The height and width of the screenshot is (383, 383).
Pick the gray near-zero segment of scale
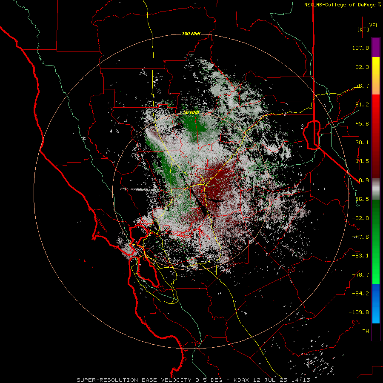[x=376, y=189]
